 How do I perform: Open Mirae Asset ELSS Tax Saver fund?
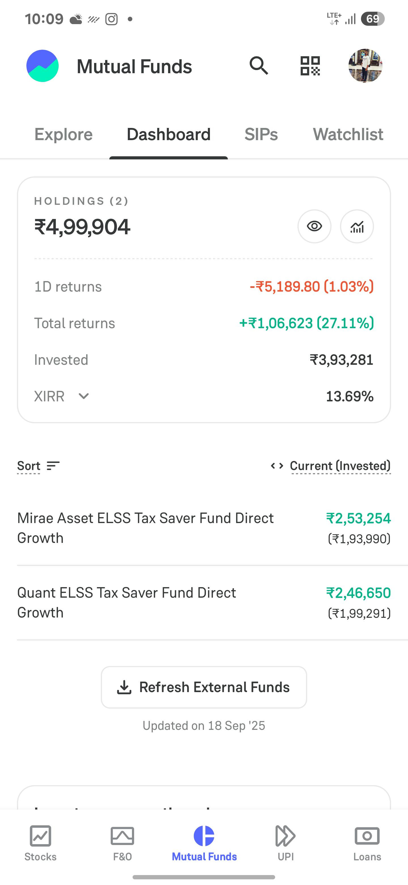click(204, 528)
